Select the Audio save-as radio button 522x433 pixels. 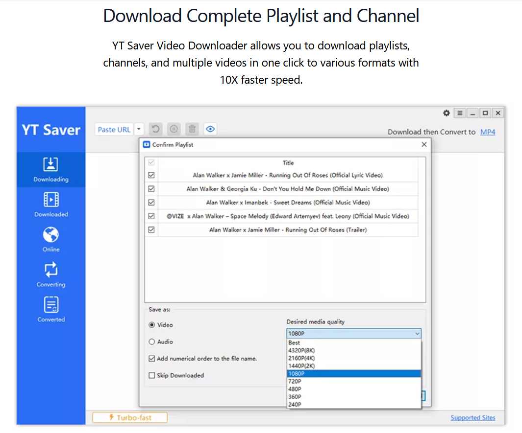(x=152, y=342)
